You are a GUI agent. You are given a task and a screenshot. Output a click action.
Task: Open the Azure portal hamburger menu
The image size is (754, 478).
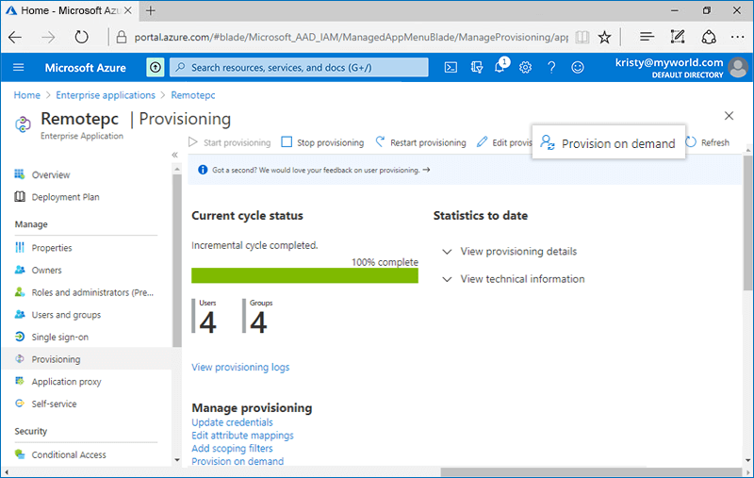19,68
